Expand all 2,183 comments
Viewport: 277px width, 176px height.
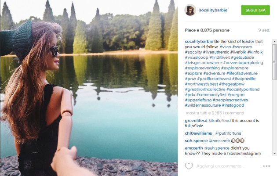pos(215,113)
